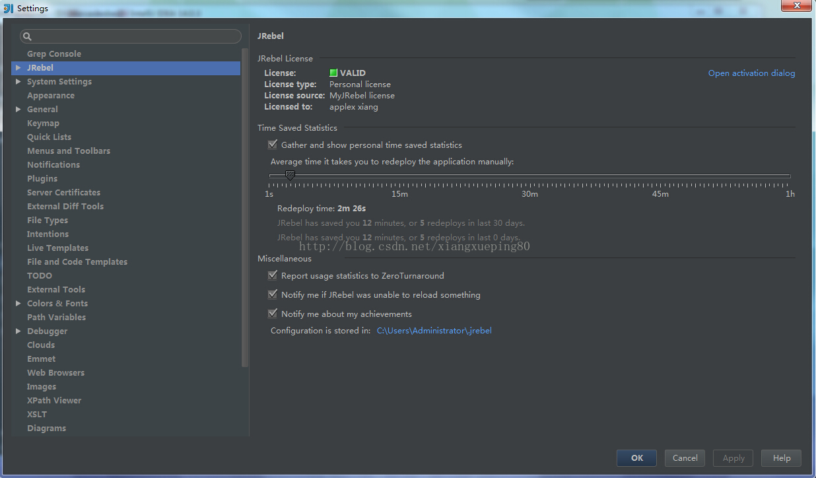Select XSLT settings entry
Image resolution: width=816 pixels, height=478 pixels.
(x=37, y=415)
